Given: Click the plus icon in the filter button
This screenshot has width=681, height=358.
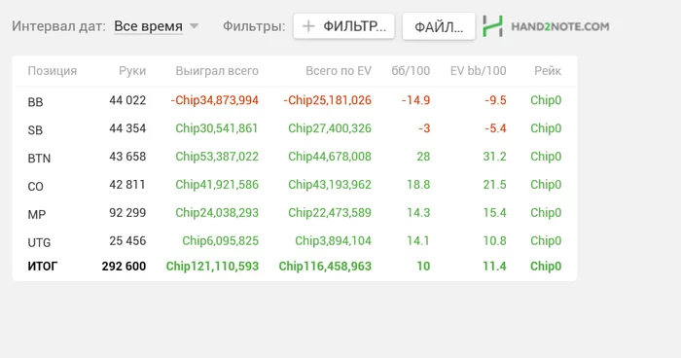Looking at the screenshot, I should (308, 26).
